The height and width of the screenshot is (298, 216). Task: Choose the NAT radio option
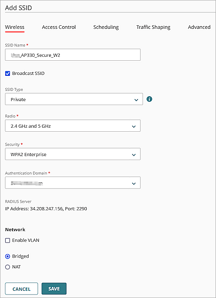[8, 267]
